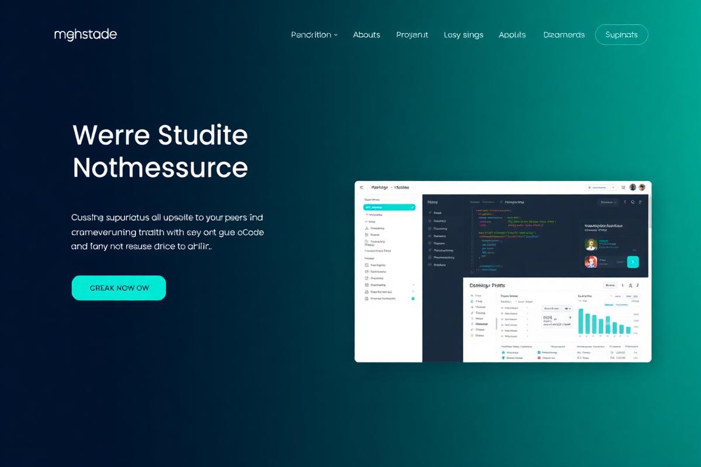Go to the Projenit nav item

(412, 35)
